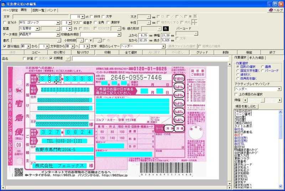Click the 全て選択 button
The image size is (285, 191).
[x=131, y=52]
